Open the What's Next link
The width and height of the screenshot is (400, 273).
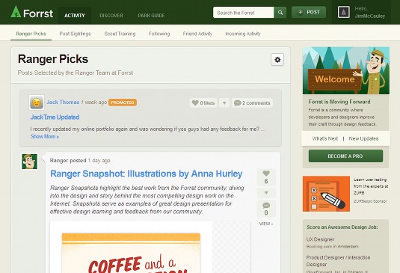[325, 138]
